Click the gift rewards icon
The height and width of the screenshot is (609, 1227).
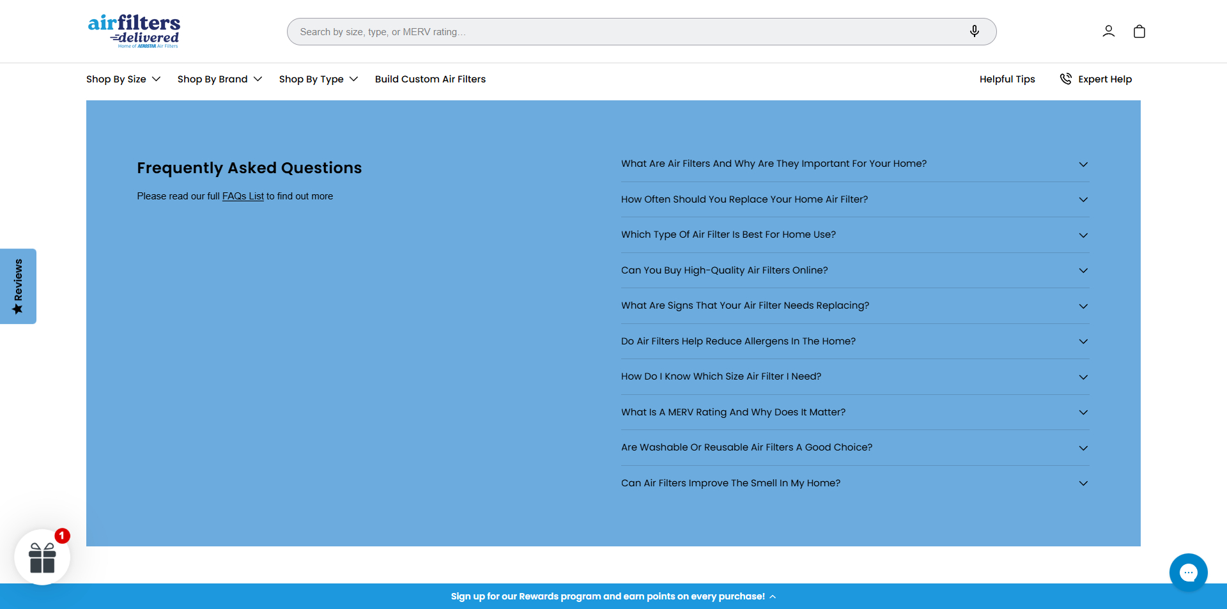click(43, 557)
